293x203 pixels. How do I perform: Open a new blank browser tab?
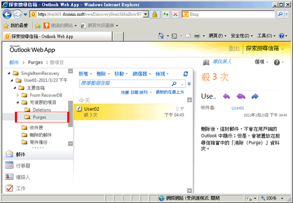[x=118, y=36]
